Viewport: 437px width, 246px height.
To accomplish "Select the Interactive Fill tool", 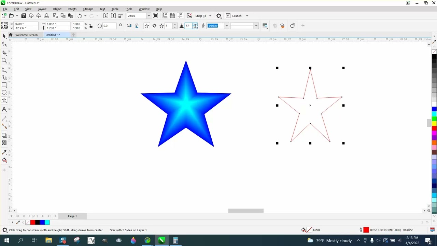I will (4, 160).
